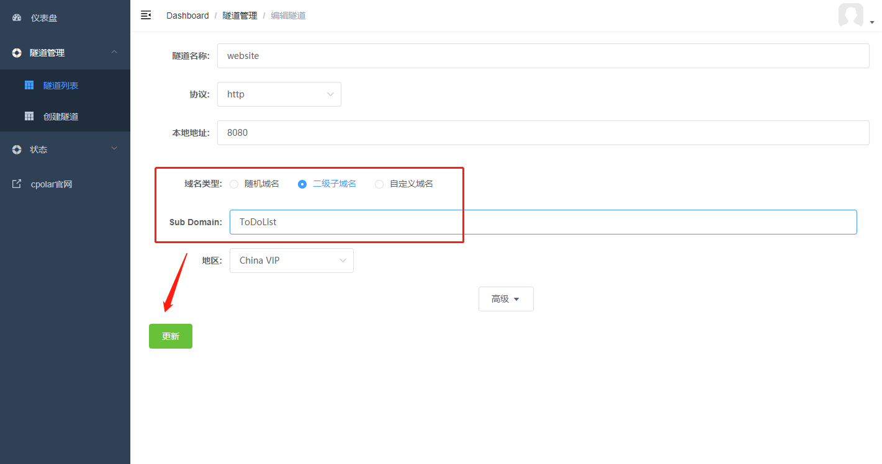Screen dimensions: 882x464
Task: Click the user avatar at top right
Action: [x=850, y=16]
